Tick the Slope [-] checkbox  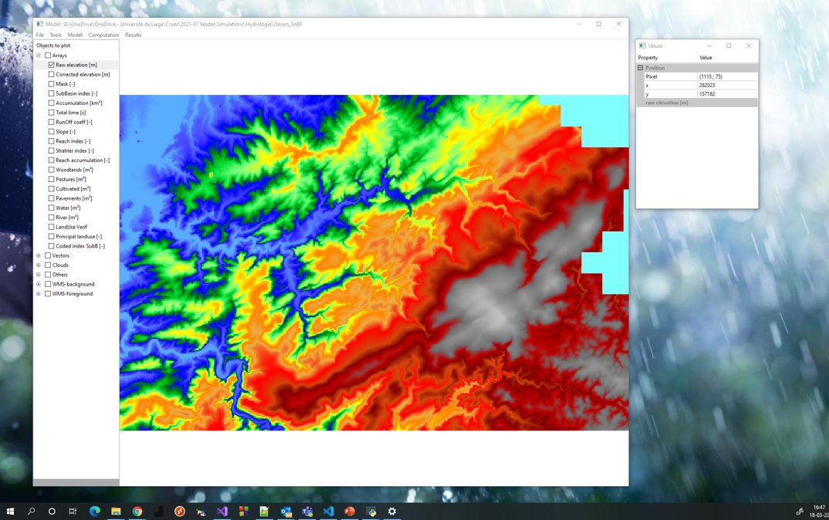coord(52,132)
